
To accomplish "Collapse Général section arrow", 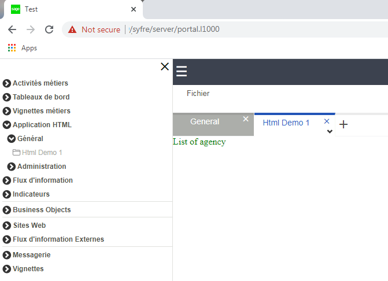I will point(12,139).
